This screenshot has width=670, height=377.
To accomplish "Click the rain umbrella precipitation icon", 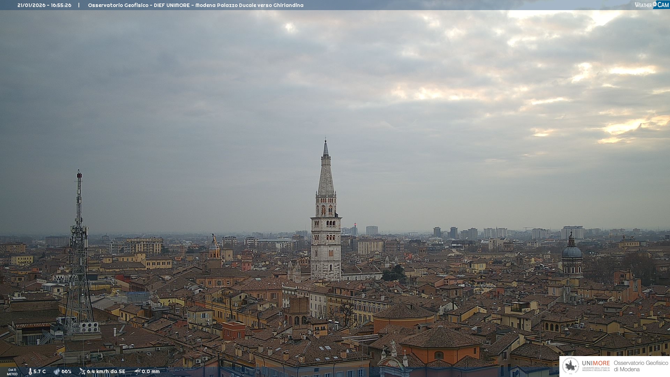I will (x=137, y=371).
